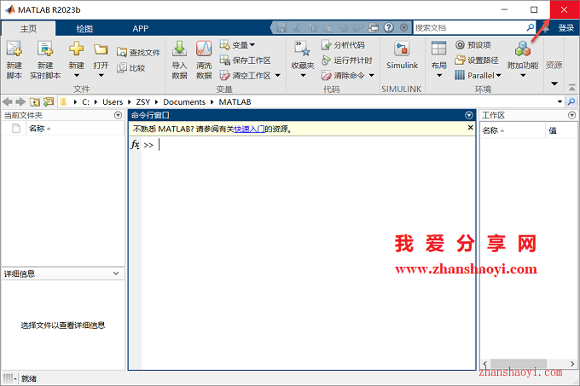
Task: Click the Copy icon in quick access bar
Action: [x=312, y=28]
